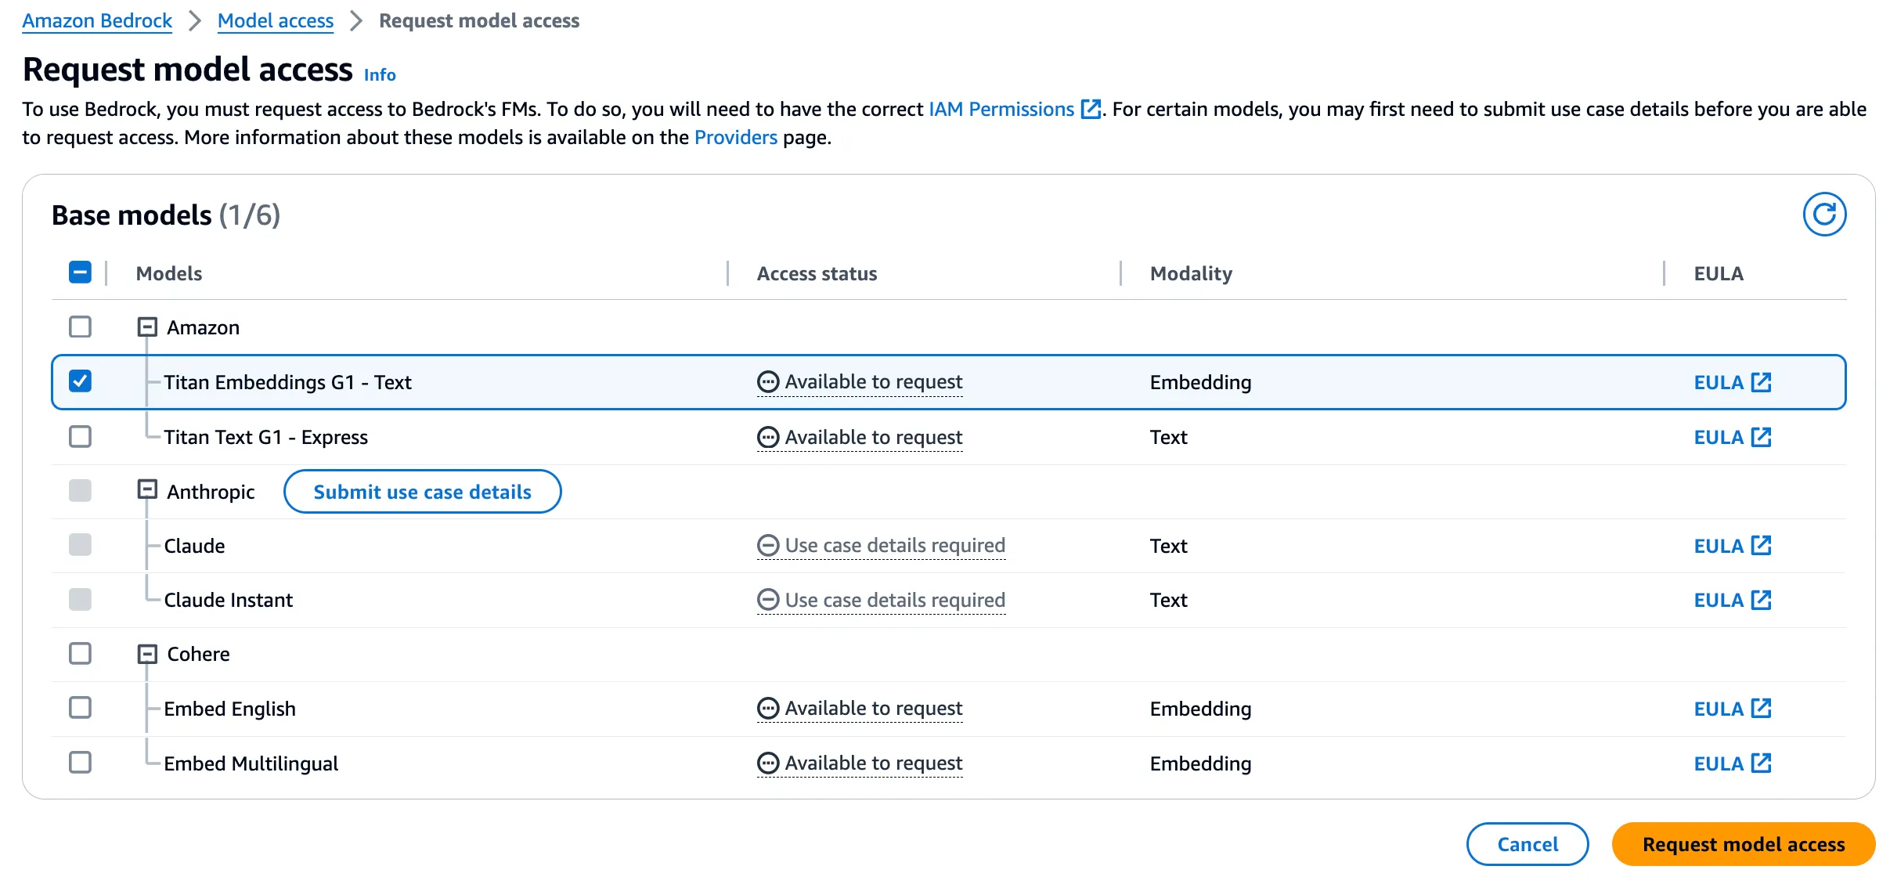The image size is (1890, 877).
Task: Click the status icon in Claude Instant row
Action: coord(768,600)
